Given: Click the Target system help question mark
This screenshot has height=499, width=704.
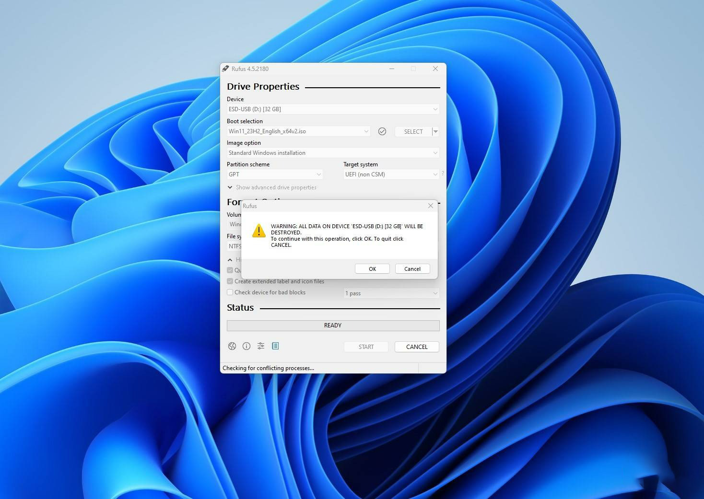Looking at the screenshot, I should coord(443,174).
